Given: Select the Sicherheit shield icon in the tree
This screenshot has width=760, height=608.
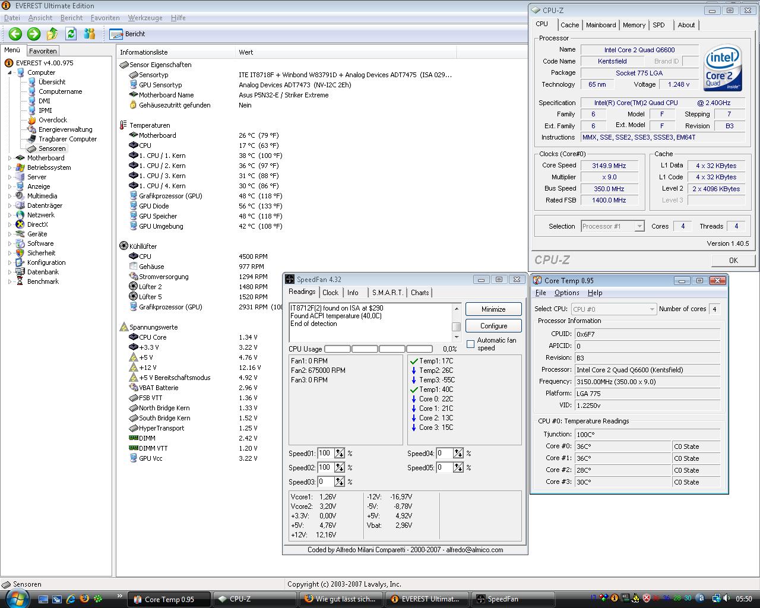Looking at the screenshot, I should [21, 253].
